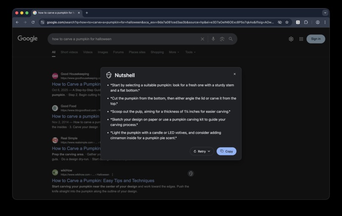
Task: Click the browser back arrow
Action: click(17, 22)
